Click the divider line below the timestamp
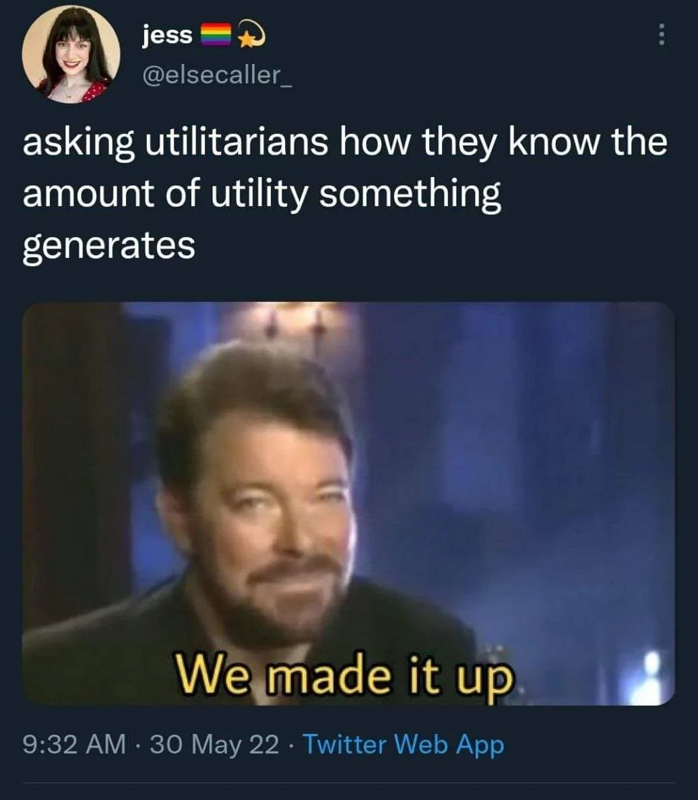The image size is (698, 800). click(349, 783)
